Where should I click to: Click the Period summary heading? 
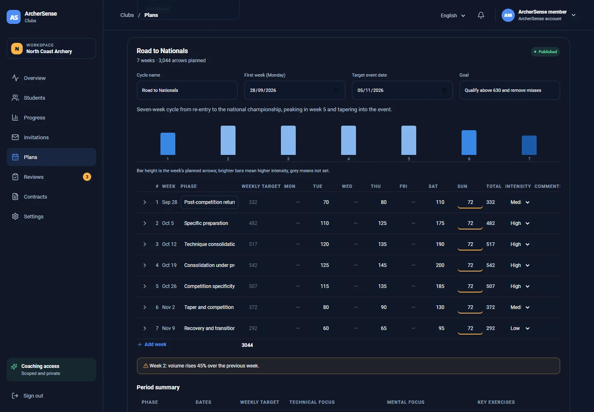click(x=158, y=387)
